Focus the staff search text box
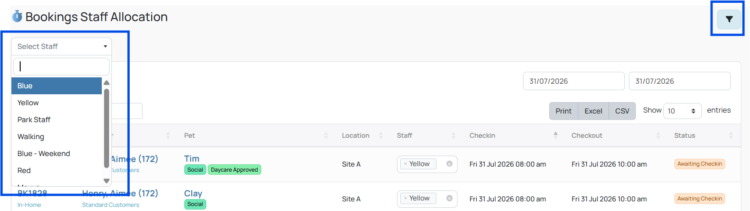The image size is (750, 211). [61, 66]
